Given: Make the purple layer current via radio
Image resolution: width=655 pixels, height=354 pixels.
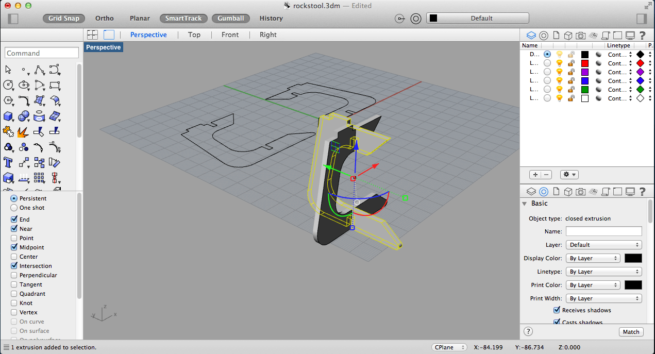Looking at the screenshot, I should pos(547,72).
